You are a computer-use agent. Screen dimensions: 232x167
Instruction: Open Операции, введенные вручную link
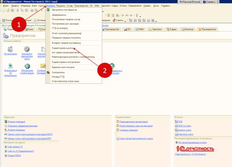22,126
